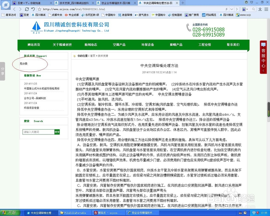Open the forward navigation history chevron
The image size is (270, 216).
click(237, 9)
